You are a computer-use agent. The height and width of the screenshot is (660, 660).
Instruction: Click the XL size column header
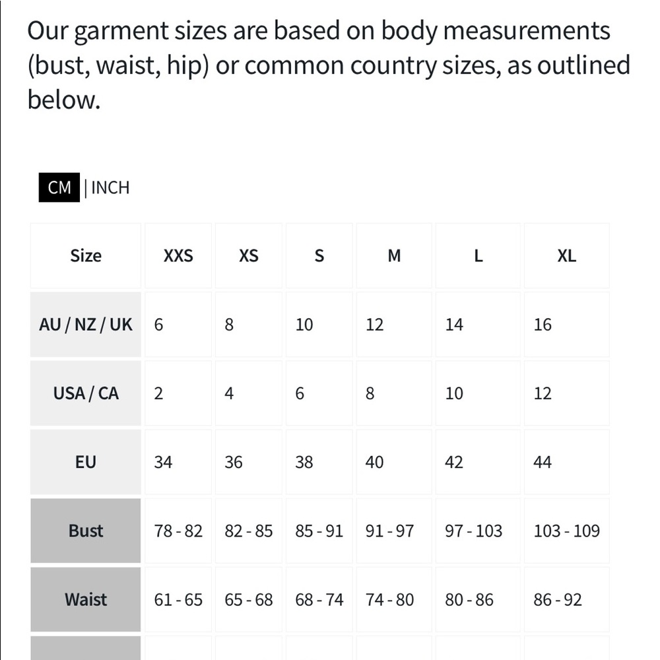pyautogui.click(x=566, y=255)
